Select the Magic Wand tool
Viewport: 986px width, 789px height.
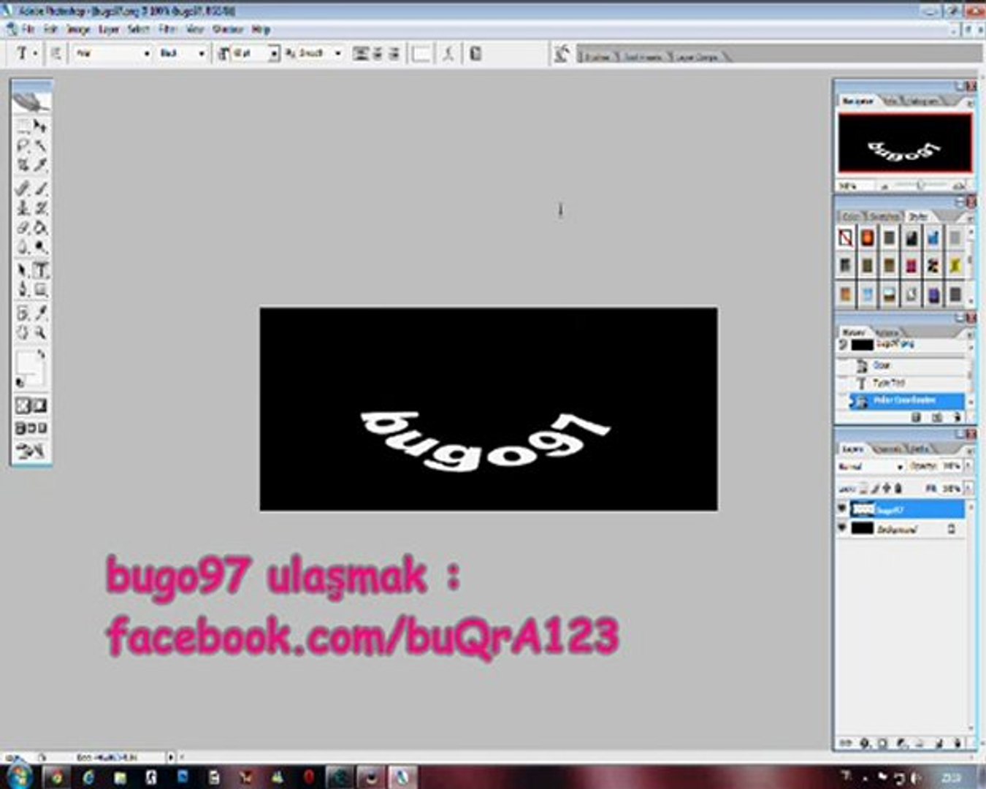point(41,145)
